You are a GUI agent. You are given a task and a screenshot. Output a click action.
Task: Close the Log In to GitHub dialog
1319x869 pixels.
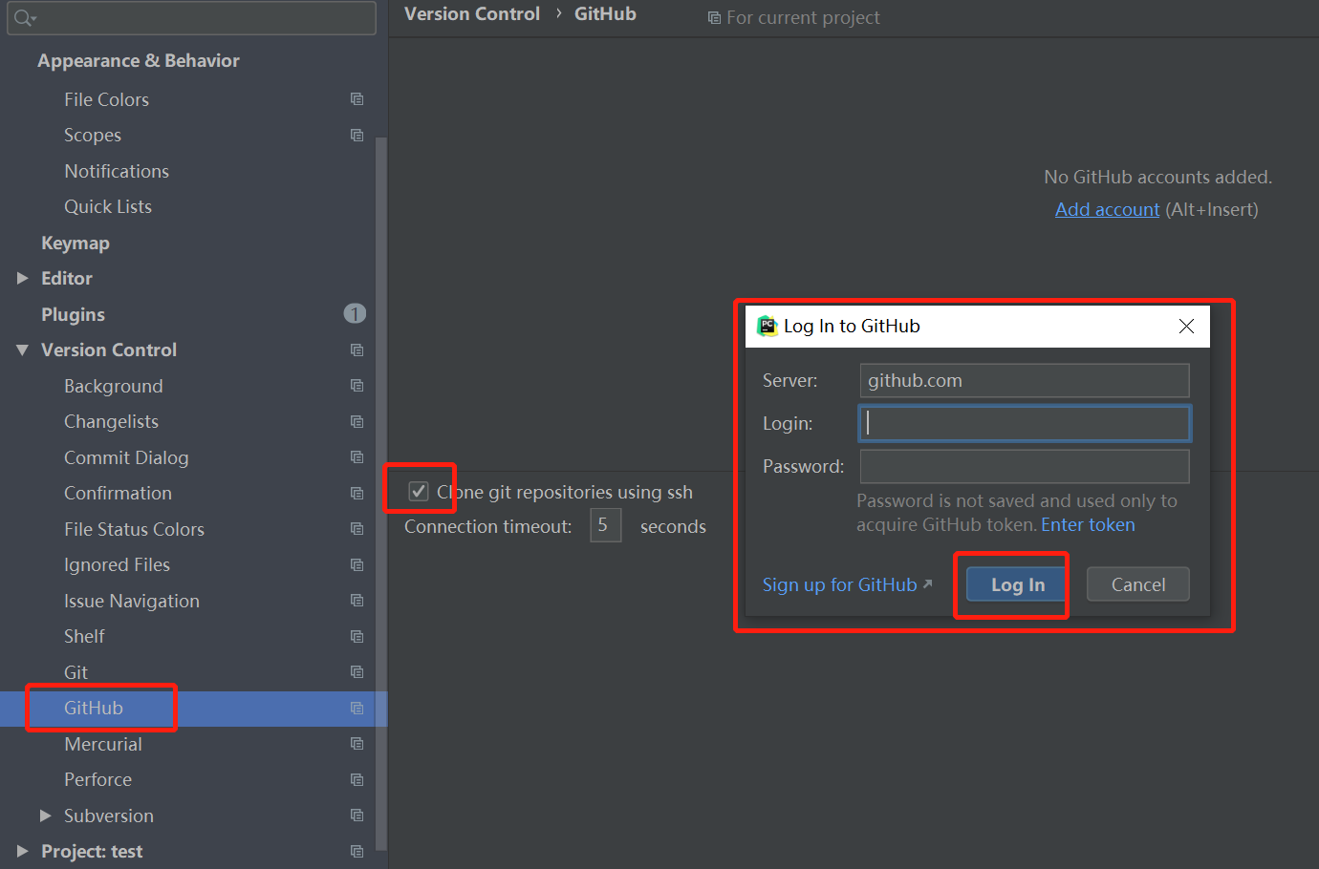pos(1186,327)
